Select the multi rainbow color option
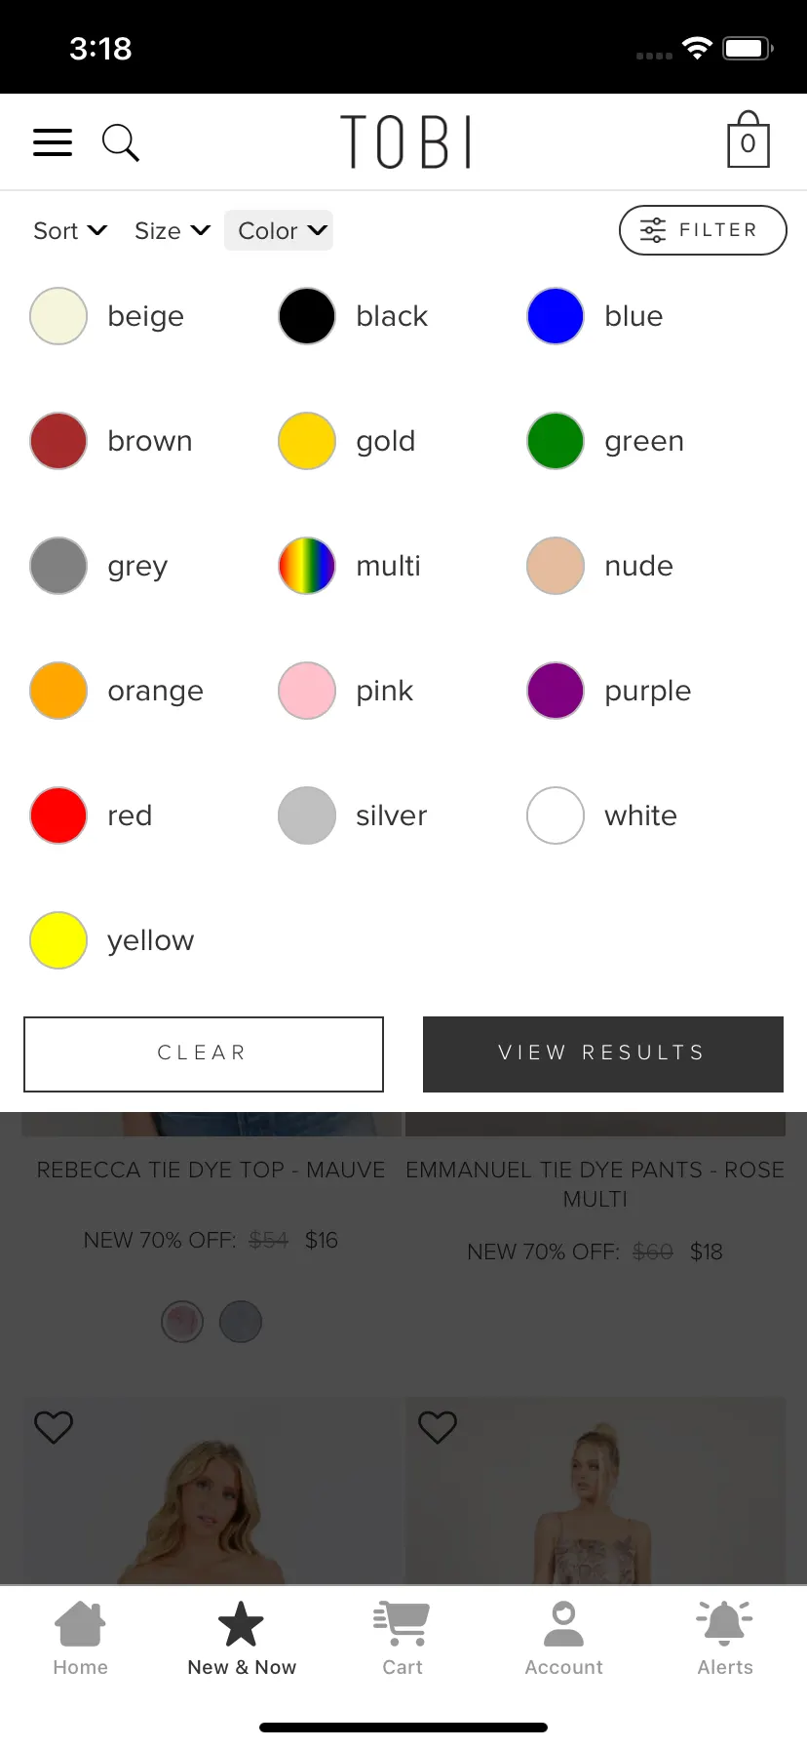 point(349,566)
